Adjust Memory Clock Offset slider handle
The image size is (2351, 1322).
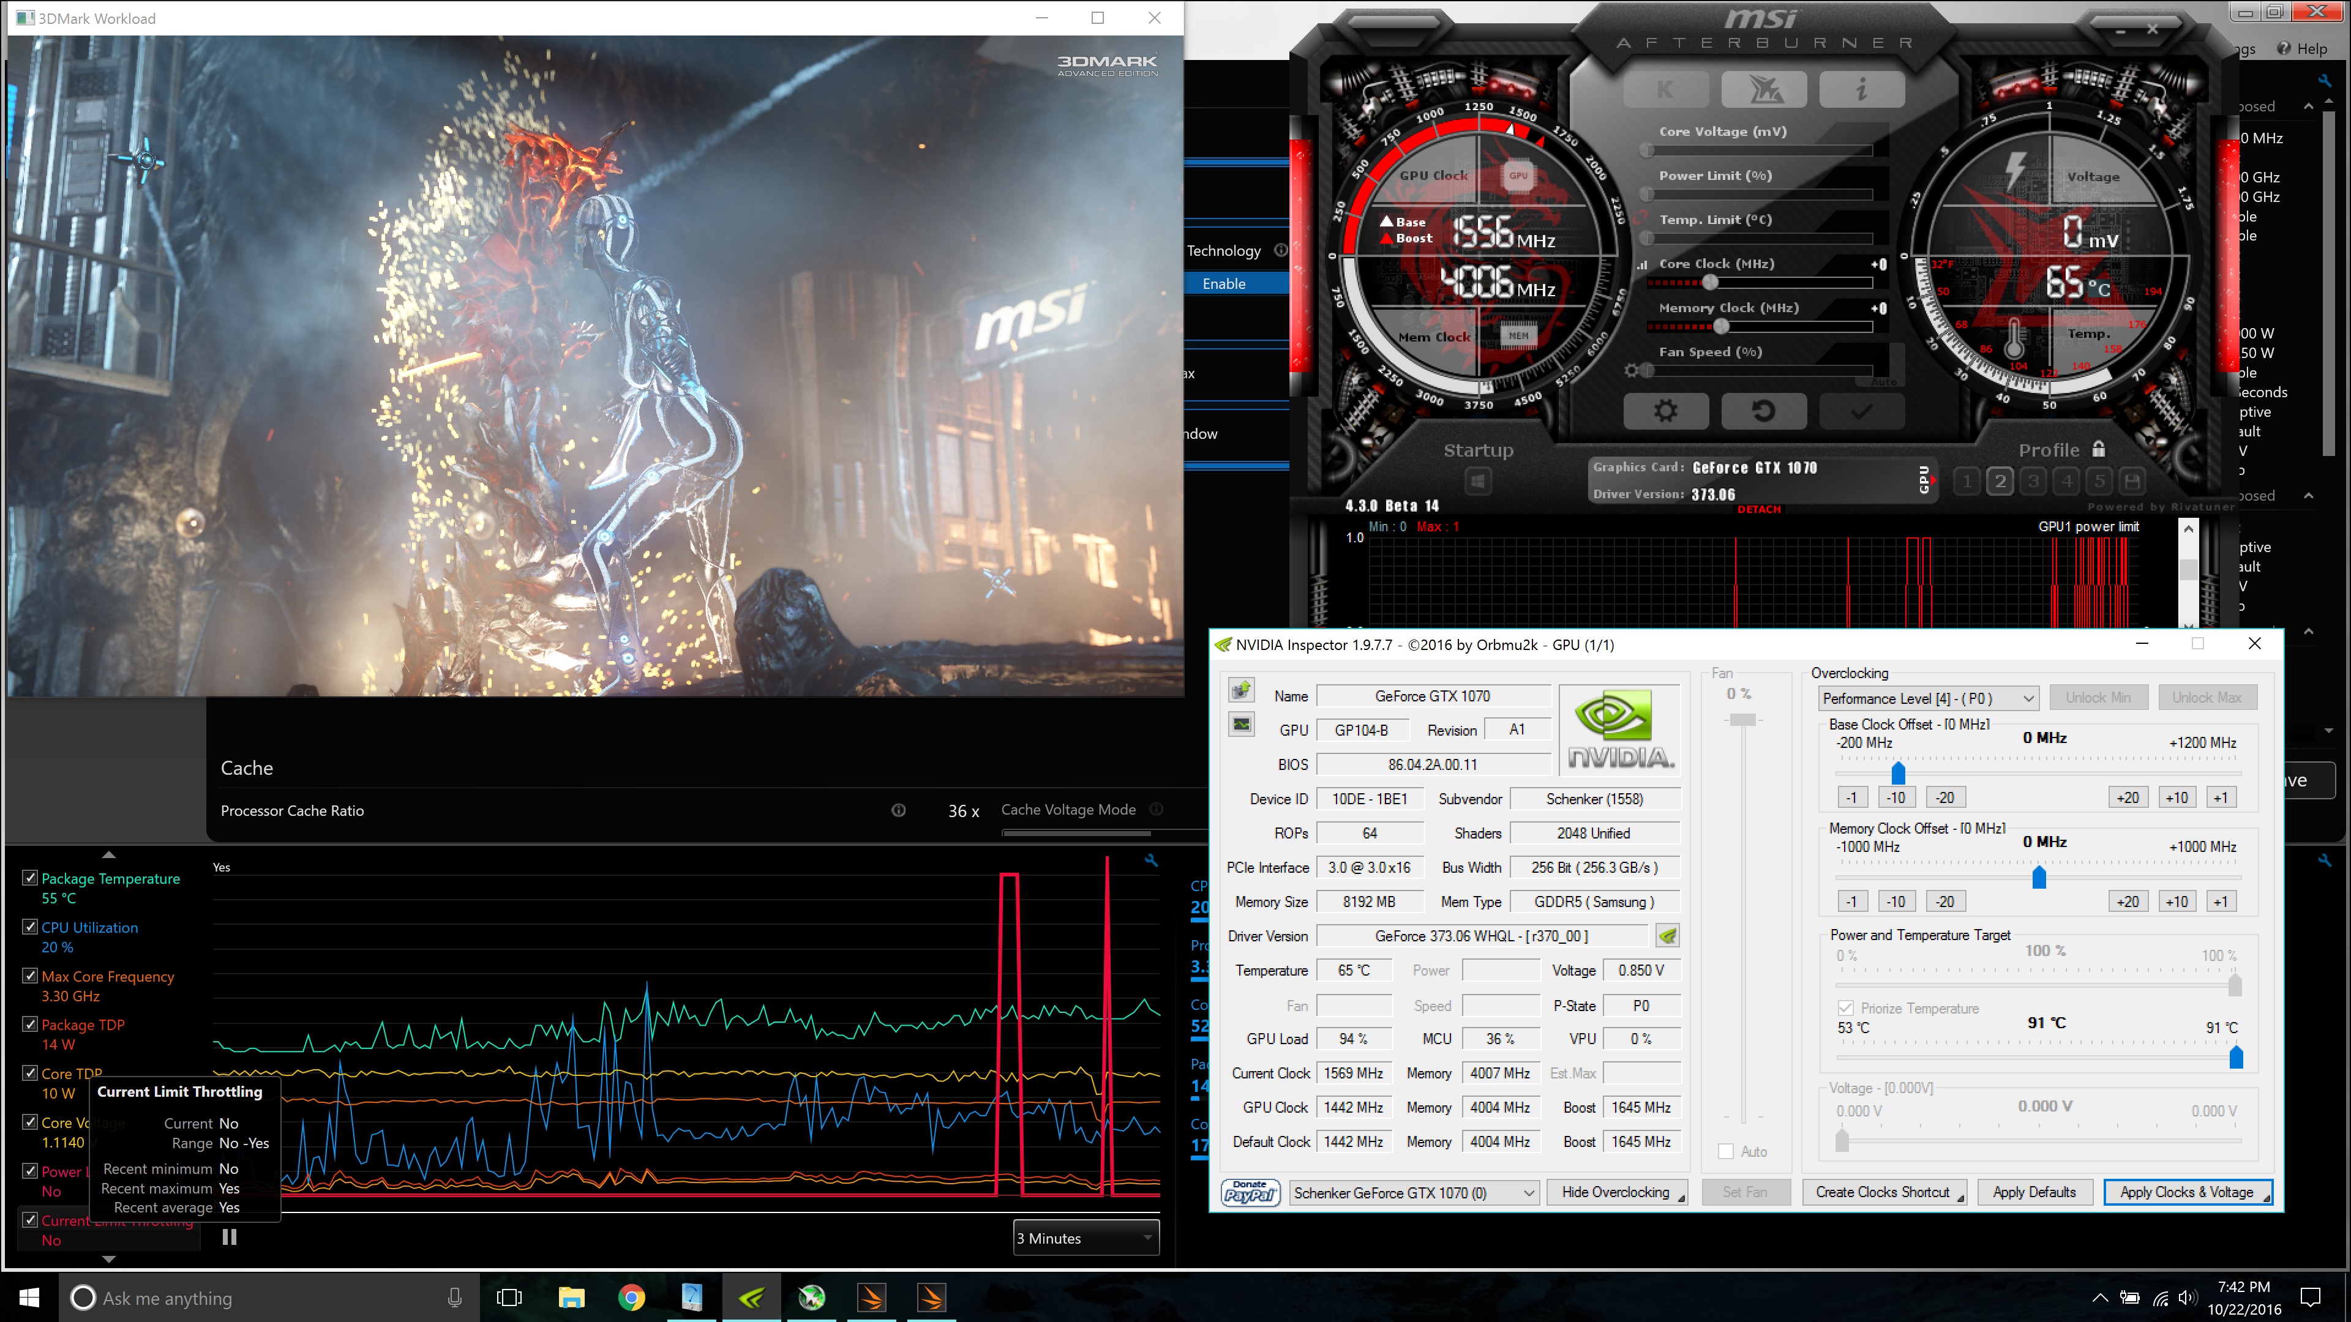[2039, 876]
